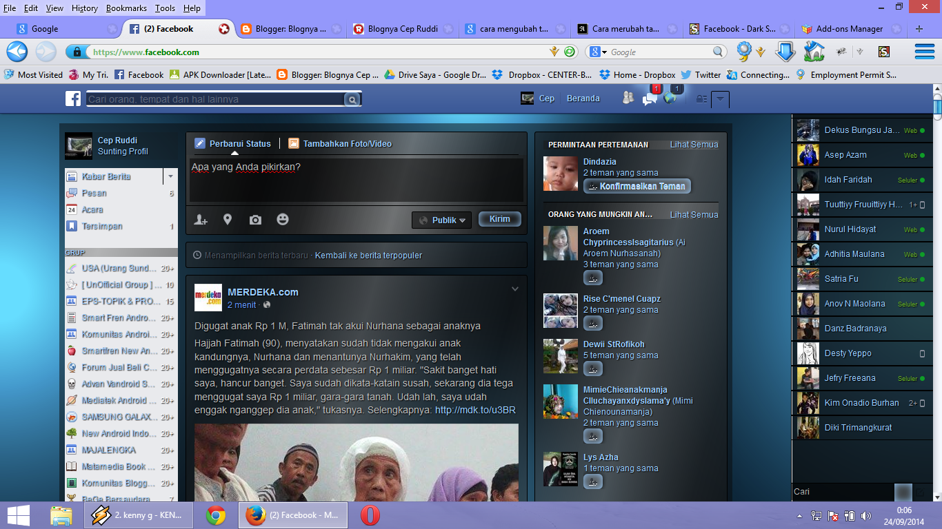Open the Tools menu
The width and height of the screenshot is (942, 529).
(x=165, y=8)
